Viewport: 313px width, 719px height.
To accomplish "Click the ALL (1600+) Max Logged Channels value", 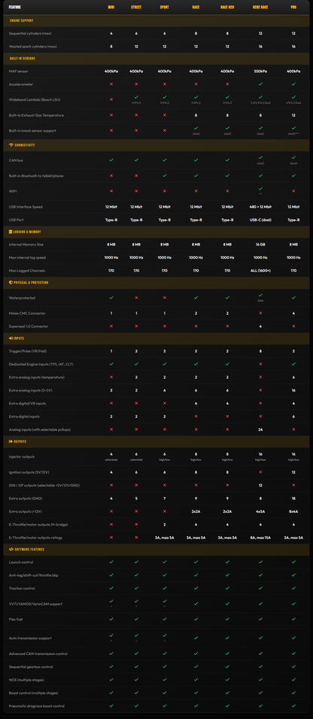I will 260,270.
